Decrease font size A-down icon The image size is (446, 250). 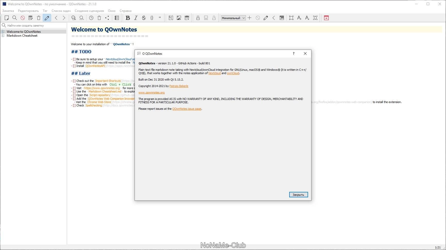click(x=307, y=18)
